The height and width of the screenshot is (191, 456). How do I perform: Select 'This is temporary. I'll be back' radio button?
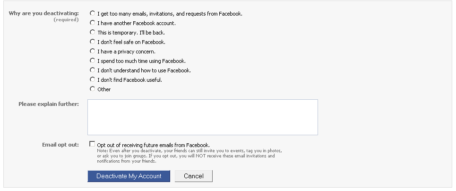coord(93,32)
